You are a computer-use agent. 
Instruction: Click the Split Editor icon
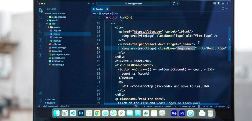223,9
